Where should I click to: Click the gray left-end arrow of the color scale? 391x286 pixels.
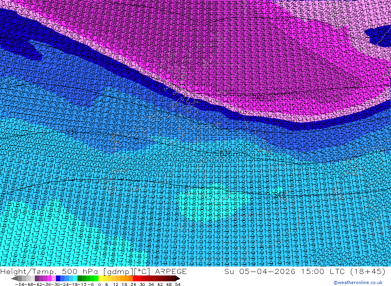pyautogui.click(x=14, y=278)
